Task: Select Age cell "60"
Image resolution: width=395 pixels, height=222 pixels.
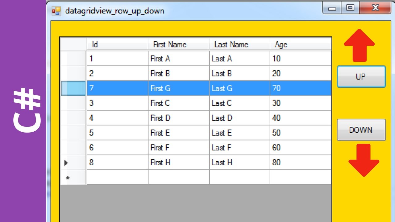Action: (301, 147)
